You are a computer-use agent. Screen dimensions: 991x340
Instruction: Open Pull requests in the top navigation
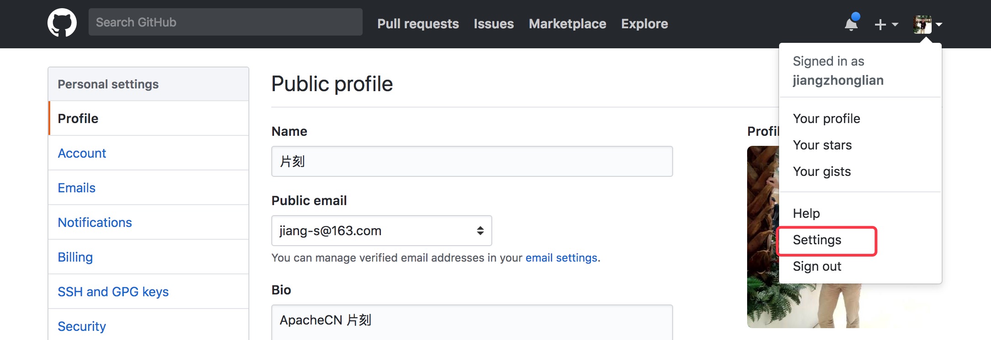[x=418, y=24]
